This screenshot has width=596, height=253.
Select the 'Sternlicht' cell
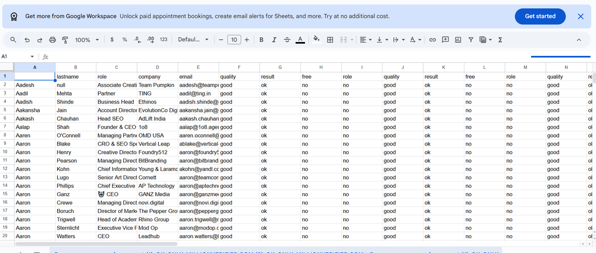tap(75, 228)
